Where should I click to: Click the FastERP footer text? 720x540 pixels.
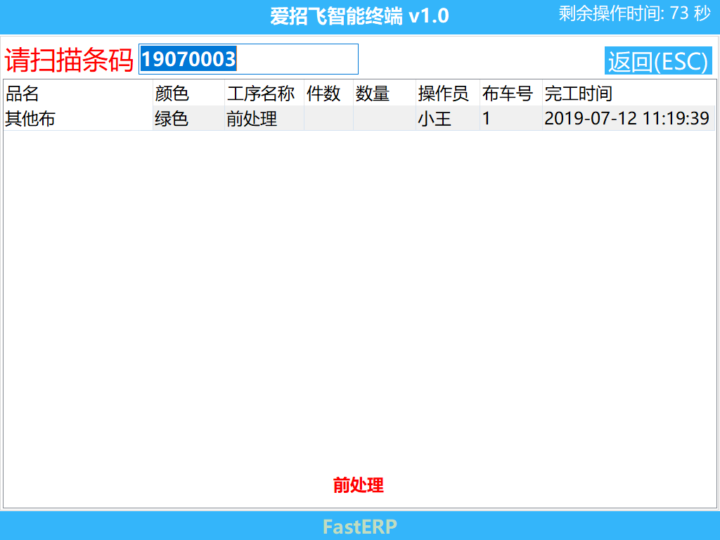359,527
